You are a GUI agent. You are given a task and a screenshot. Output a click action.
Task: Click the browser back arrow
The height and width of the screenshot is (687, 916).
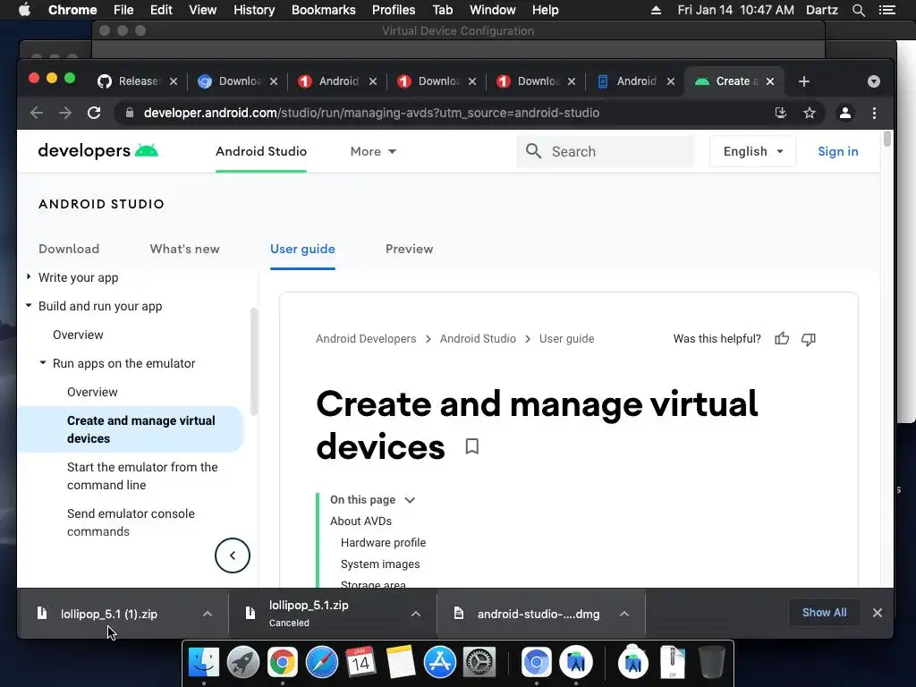[x=36, y=113]
